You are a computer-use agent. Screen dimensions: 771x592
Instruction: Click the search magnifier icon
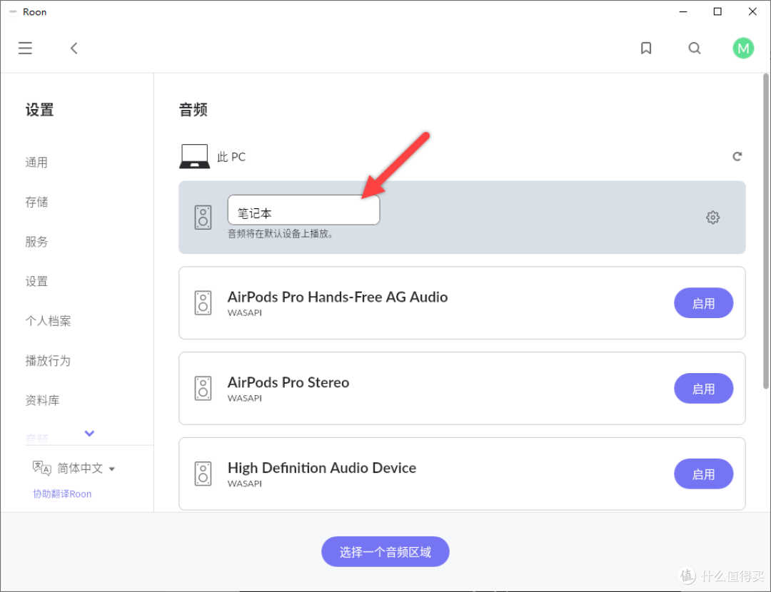point(695,48)
